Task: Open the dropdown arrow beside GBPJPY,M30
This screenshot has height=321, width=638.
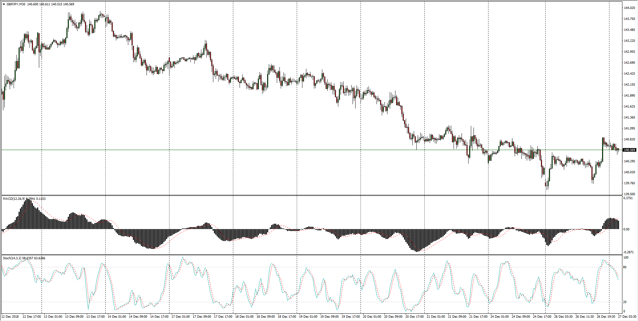Action: pos(4,4)
